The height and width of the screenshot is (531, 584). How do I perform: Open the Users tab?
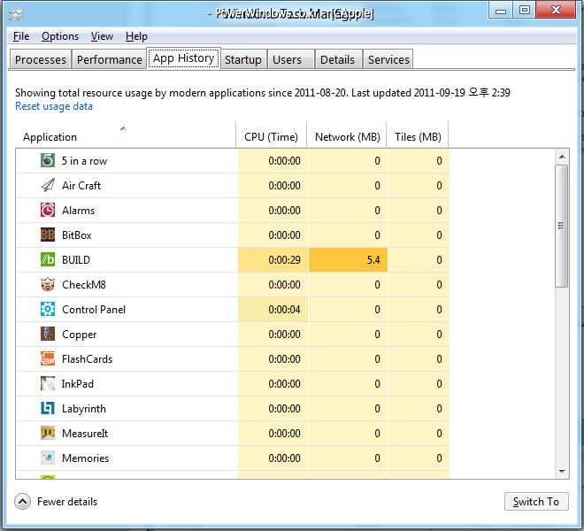(x=291, y=59)
